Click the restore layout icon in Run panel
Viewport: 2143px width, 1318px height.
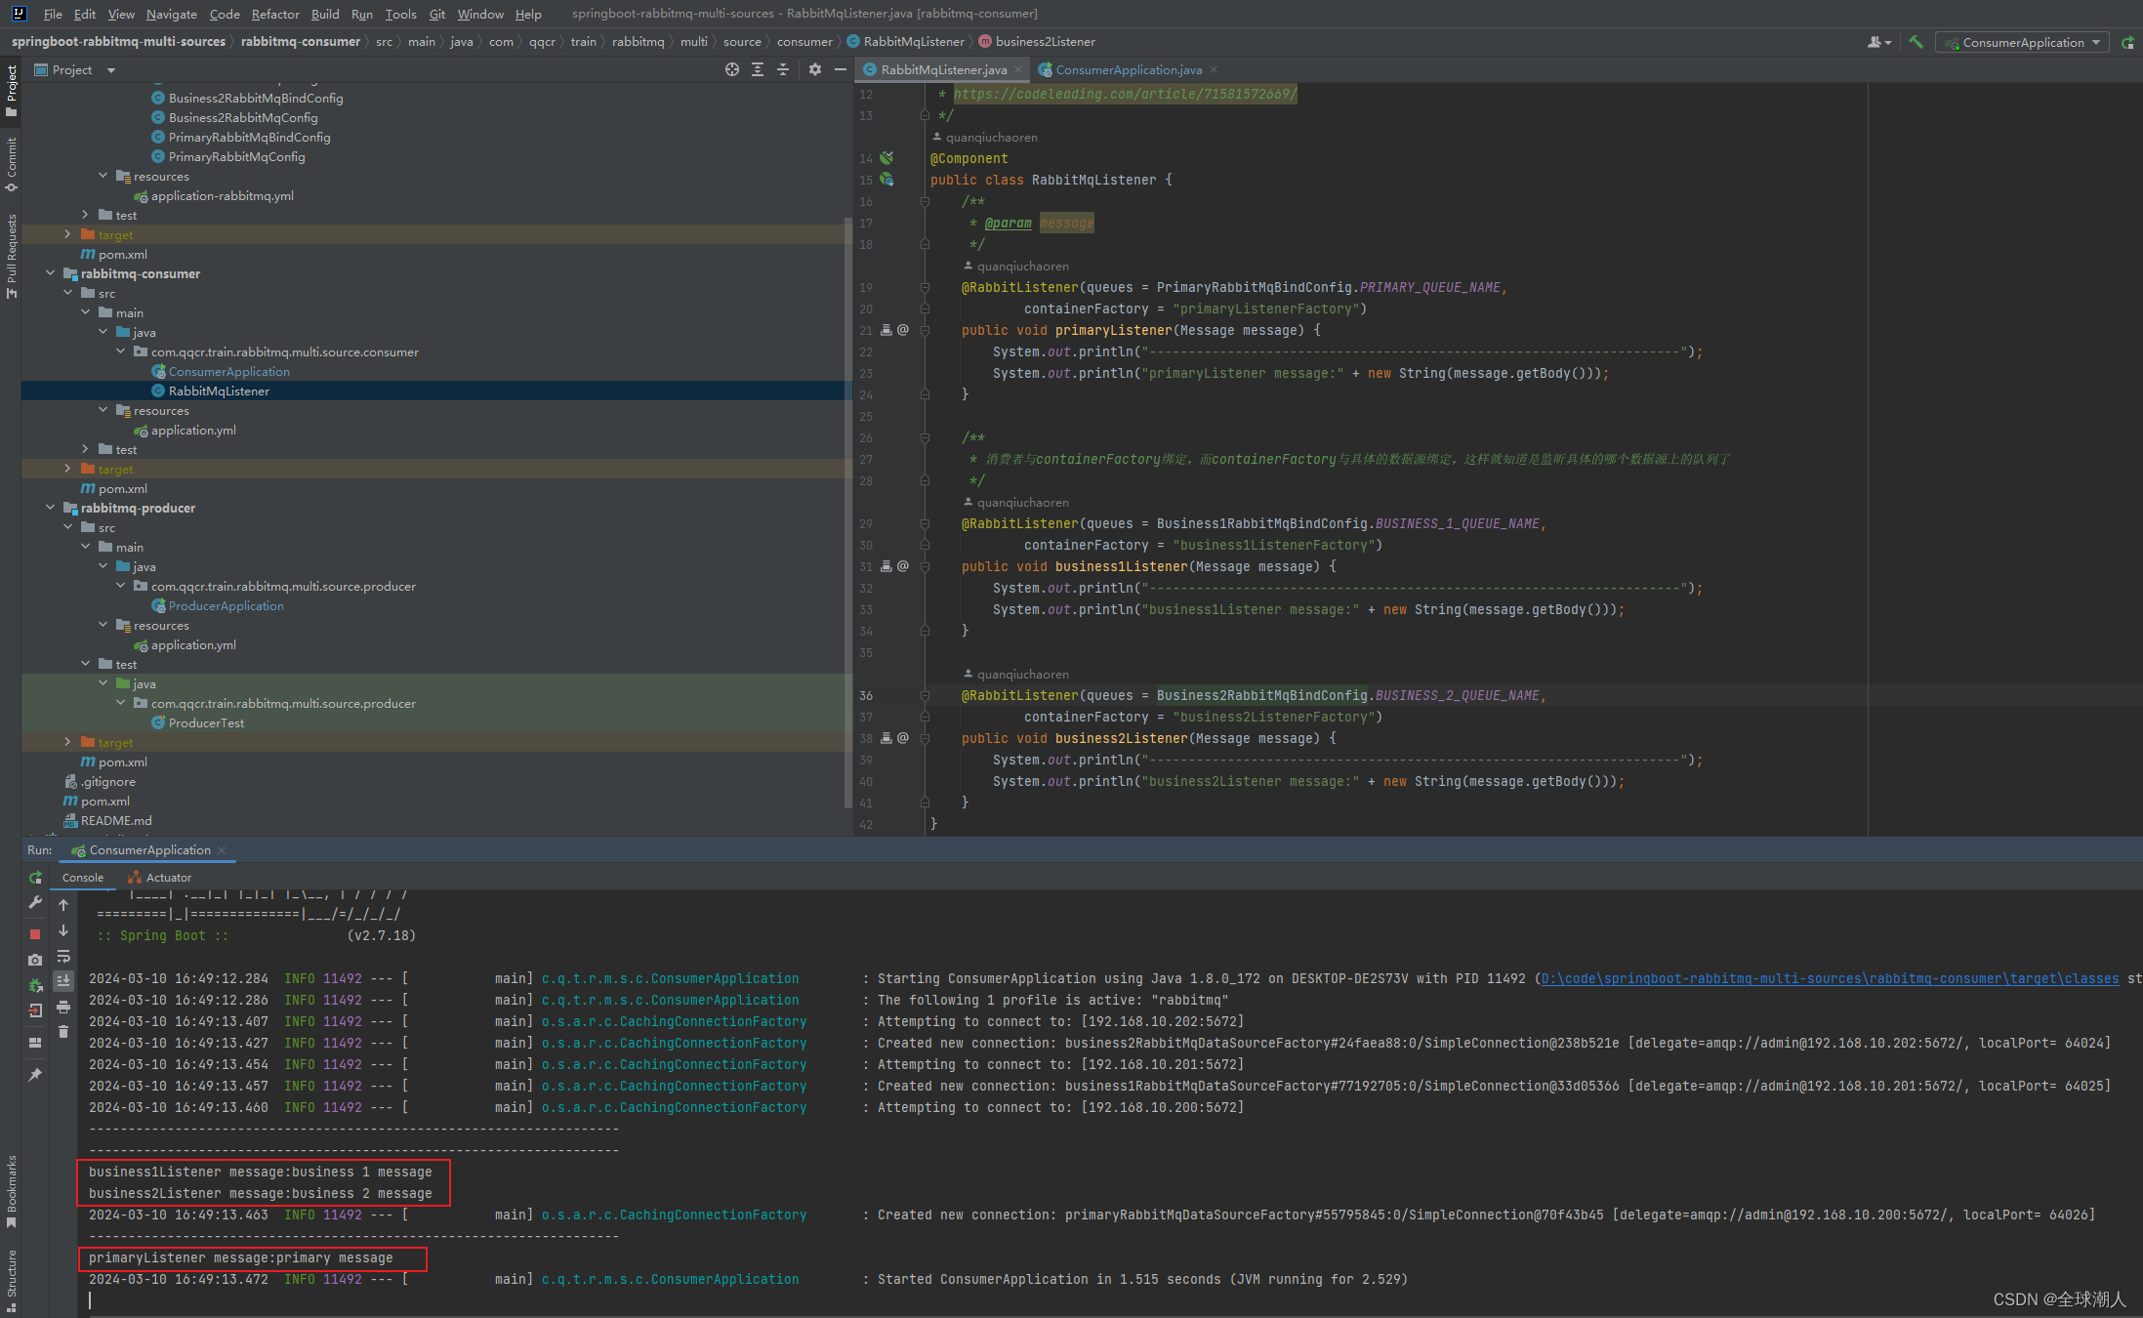[35, 1043]
